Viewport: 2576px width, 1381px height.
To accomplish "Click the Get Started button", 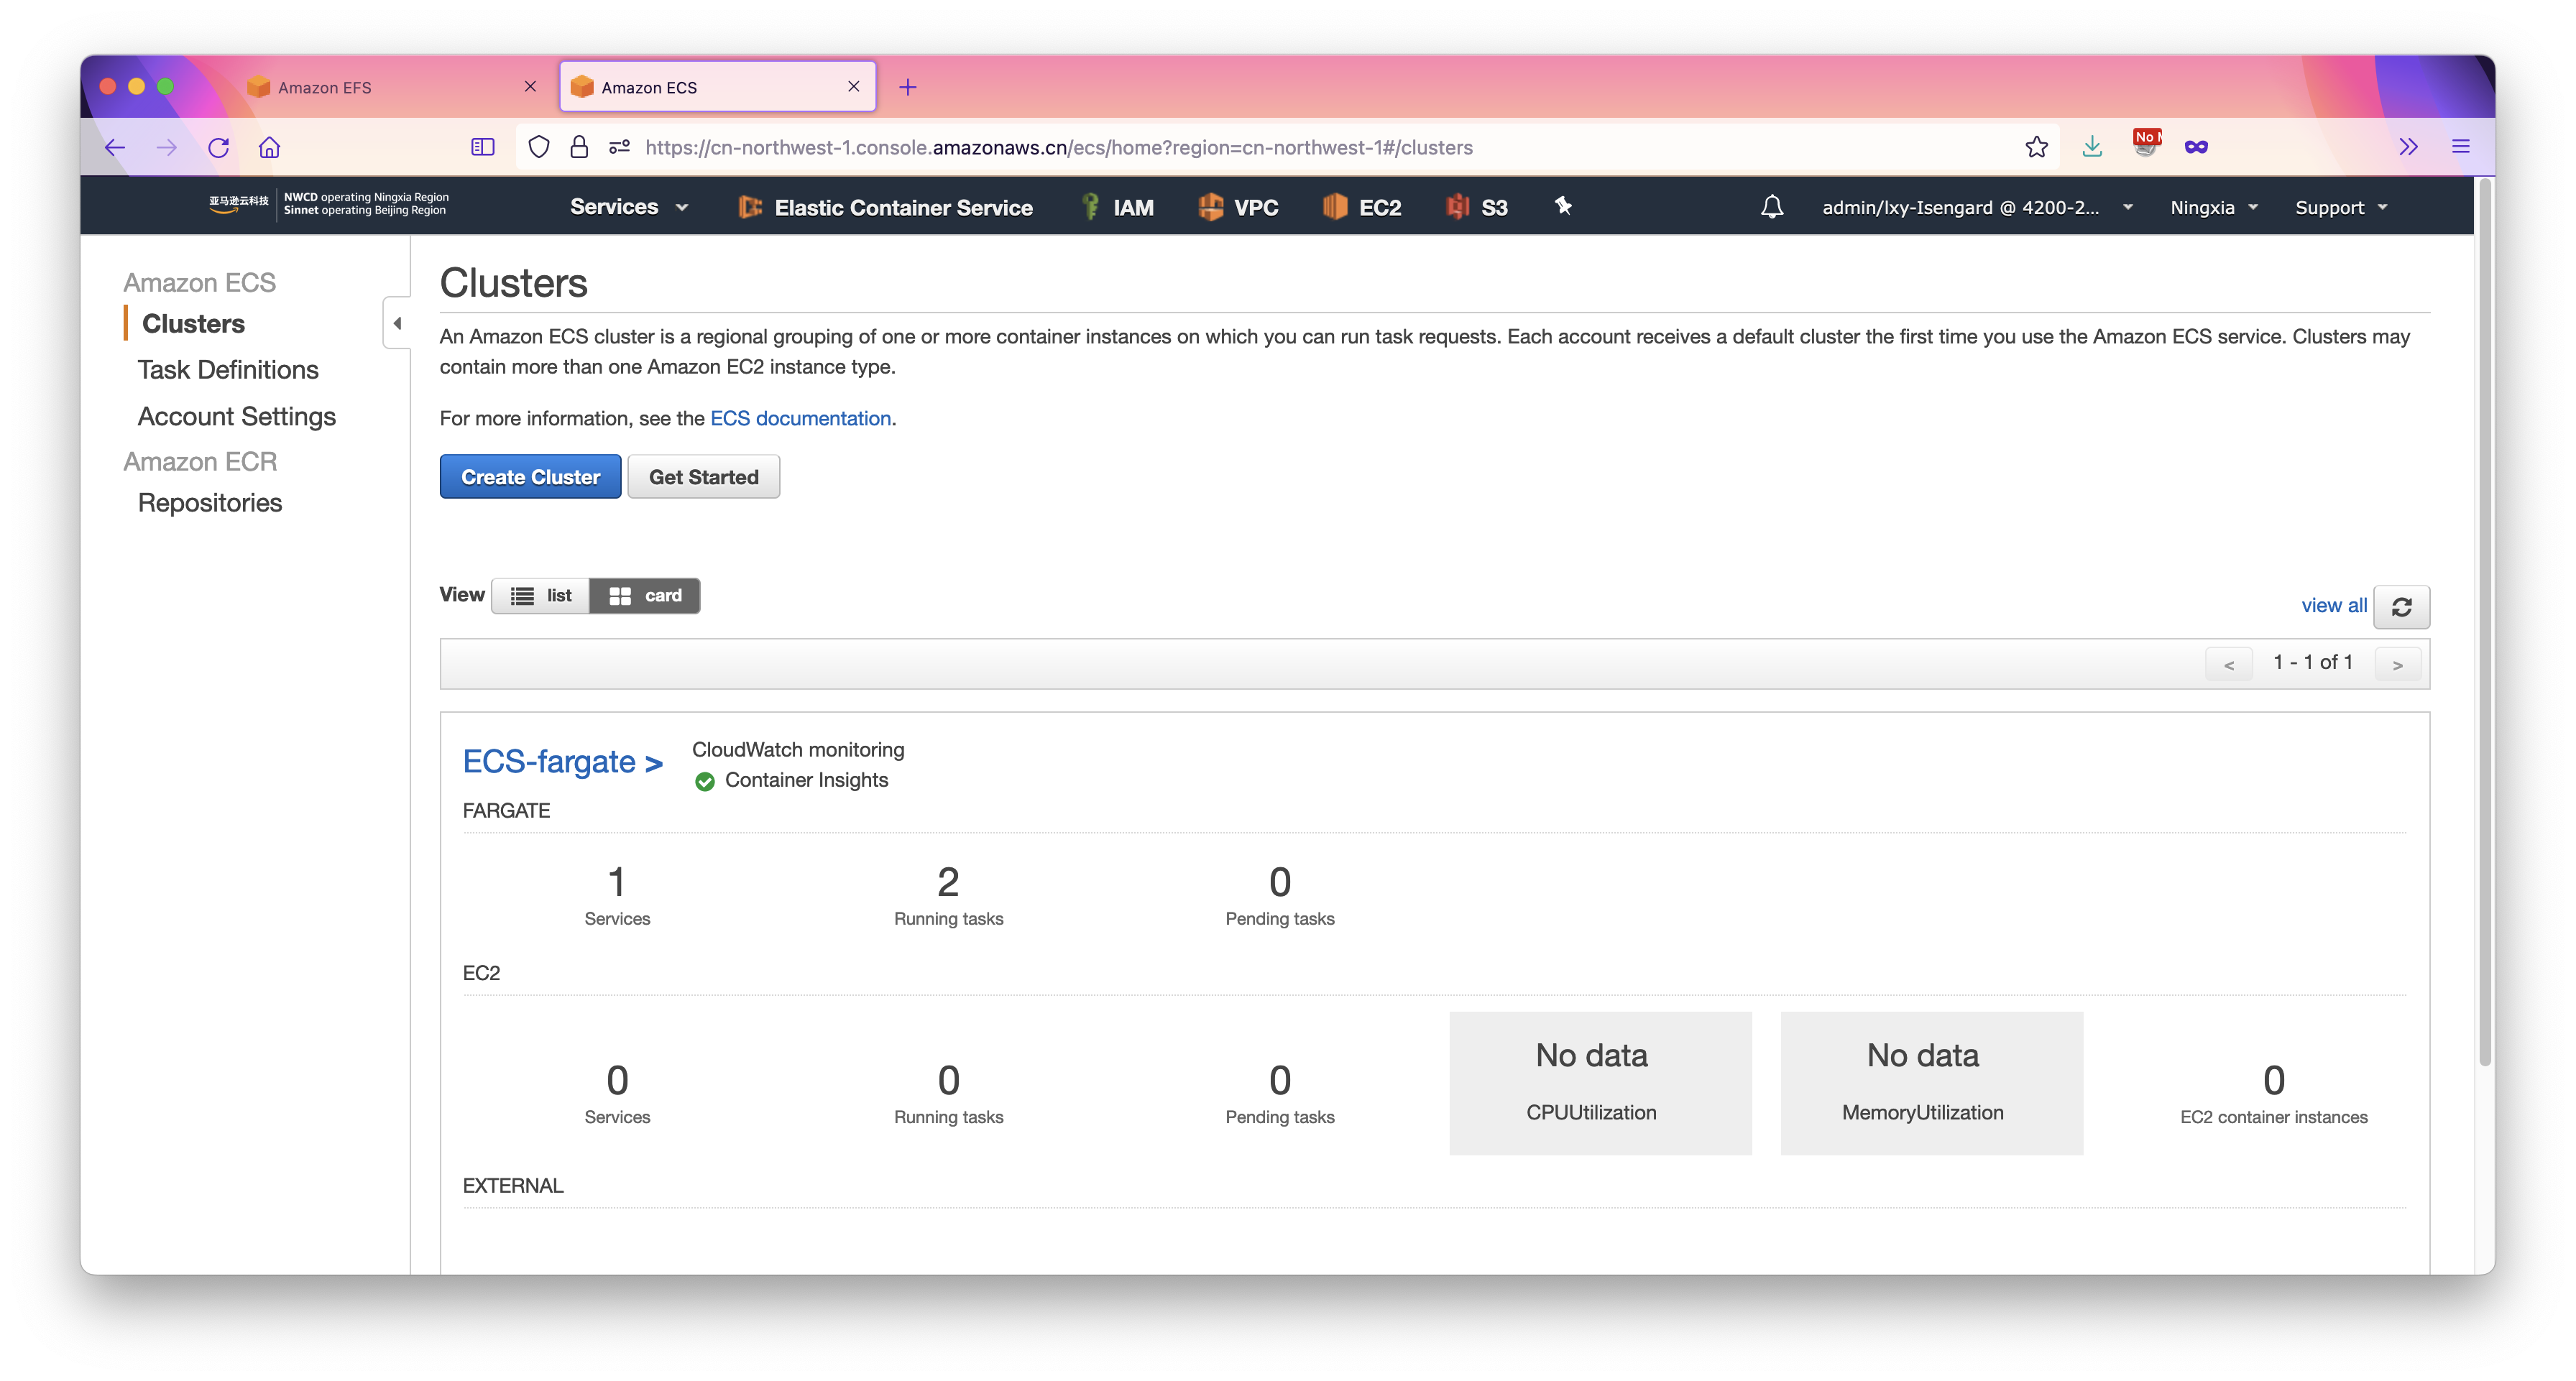I will pyautogui.click(x=703, y=477).
